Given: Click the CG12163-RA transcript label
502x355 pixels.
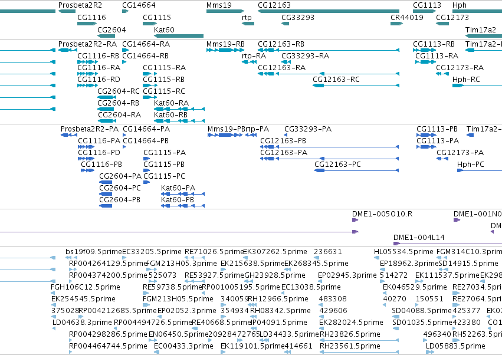Looking at the screenshot, I should coord(282,68).
